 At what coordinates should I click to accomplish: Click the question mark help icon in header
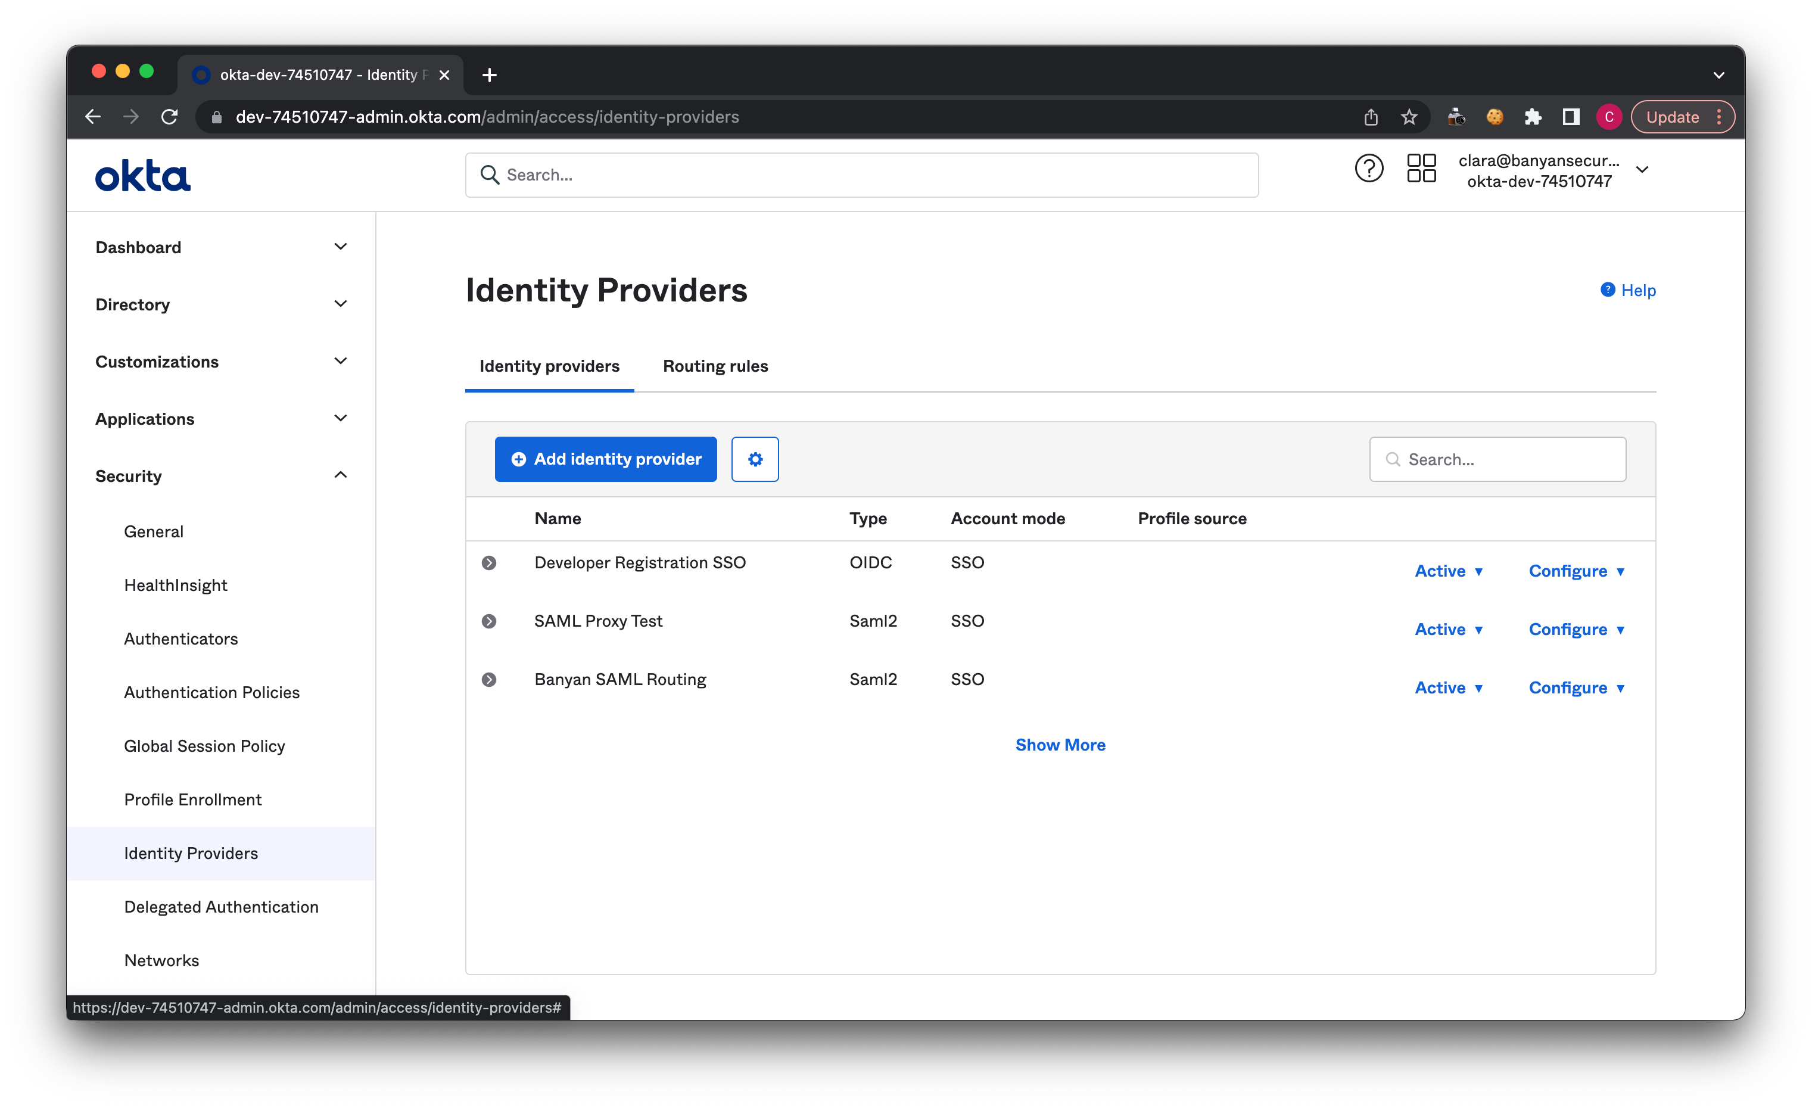click(x=1369, y=169)
